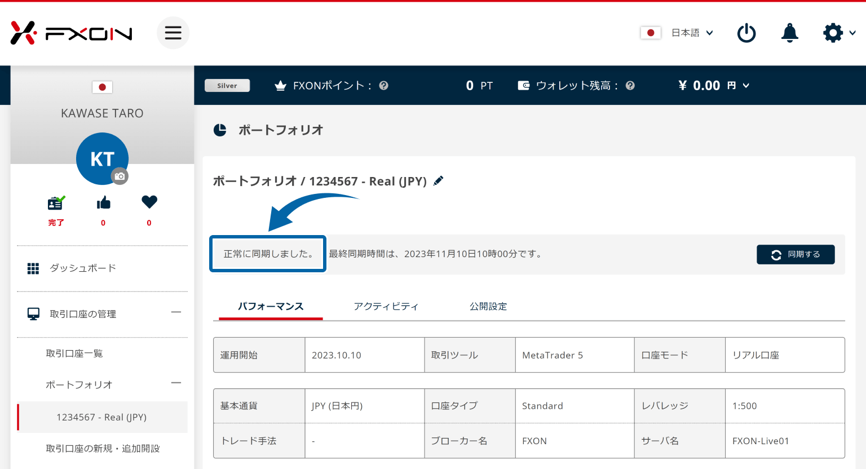Viewport: 866px width, 469px height.
Task: Click the FXON-Live01 server cell
Action: point(785,441)
